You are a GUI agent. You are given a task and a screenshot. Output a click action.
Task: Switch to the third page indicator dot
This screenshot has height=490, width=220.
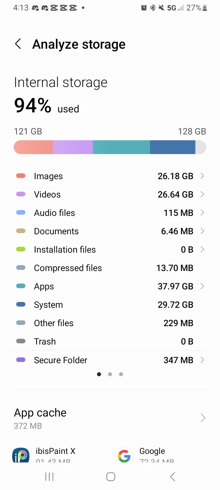coord(121,374)
